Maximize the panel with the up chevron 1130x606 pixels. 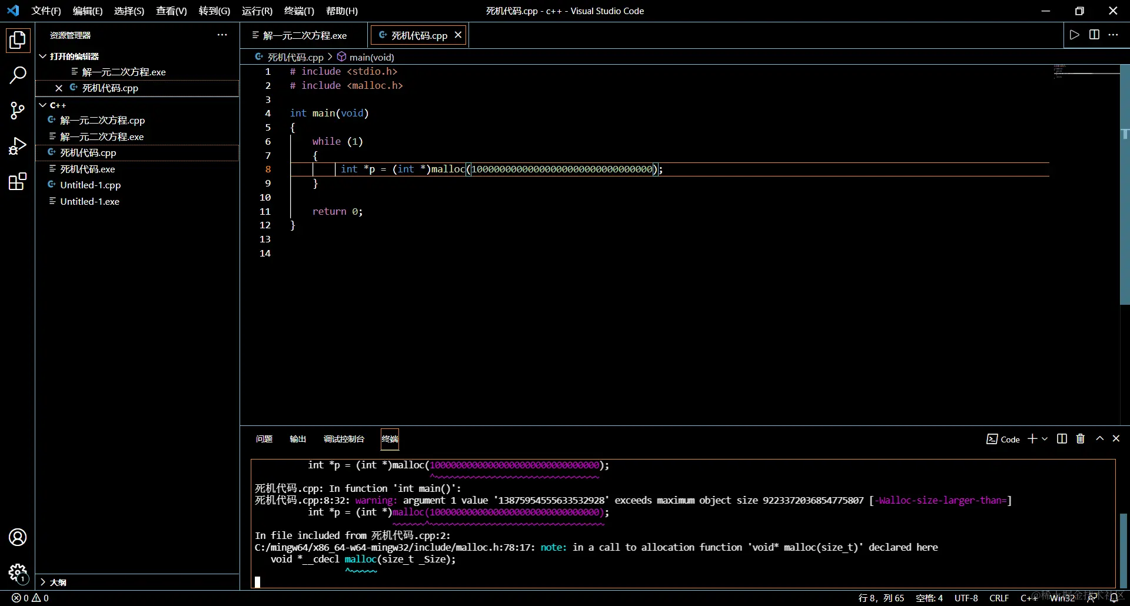[x=1099, y=439]
